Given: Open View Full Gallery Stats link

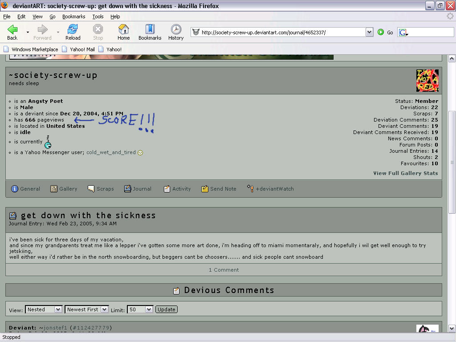Looking at the screenshot, I should click(405, 173).
